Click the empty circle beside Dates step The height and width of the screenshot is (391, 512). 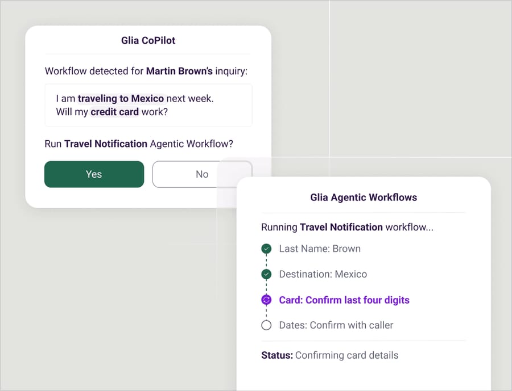266,325
